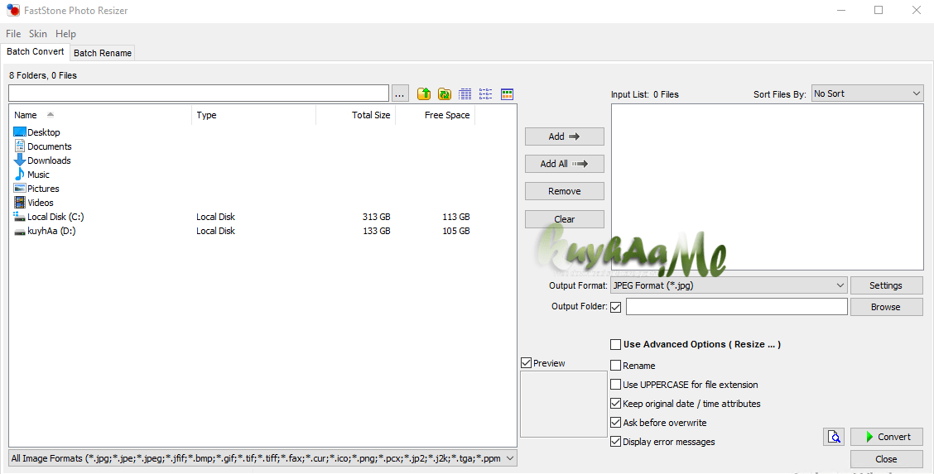Switch to the Batch Rename tab
Screen dimensions: 934x474
[103, 53]
